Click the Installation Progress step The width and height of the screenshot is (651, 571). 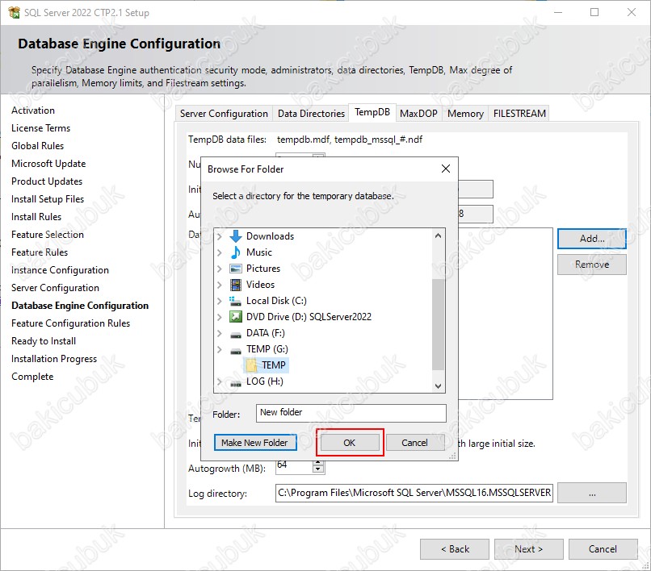pyautogui.click(x=54, y=359)
